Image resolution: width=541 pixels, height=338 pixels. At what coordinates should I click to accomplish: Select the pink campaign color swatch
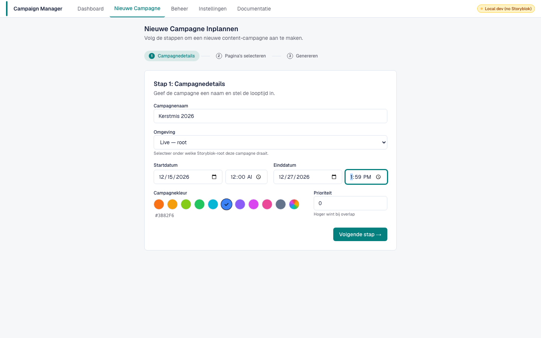pyautogui.click(x=267, y=204)
